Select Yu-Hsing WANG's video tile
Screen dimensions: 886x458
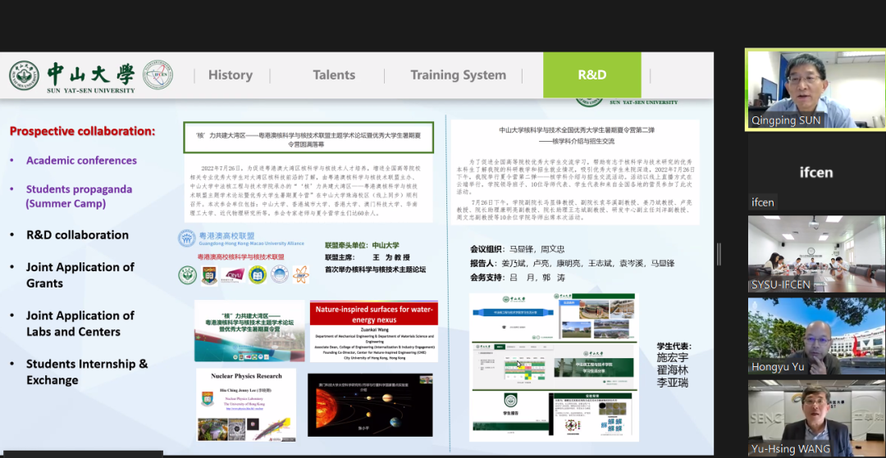[x=815, y=417]
